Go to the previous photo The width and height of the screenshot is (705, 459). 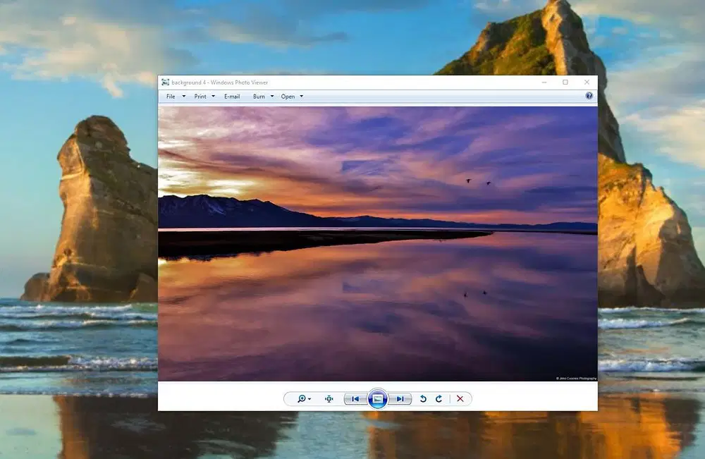point(355,399)
